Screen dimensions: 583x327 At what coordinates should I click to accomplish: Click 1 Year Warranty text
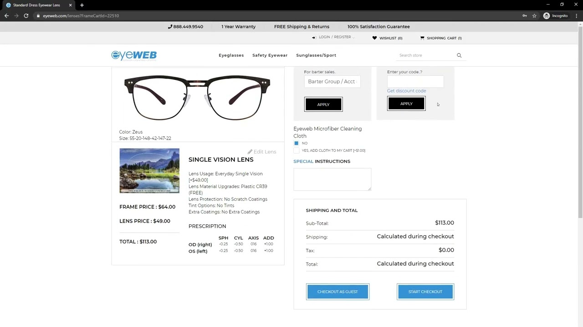click(x=238, y=27)
